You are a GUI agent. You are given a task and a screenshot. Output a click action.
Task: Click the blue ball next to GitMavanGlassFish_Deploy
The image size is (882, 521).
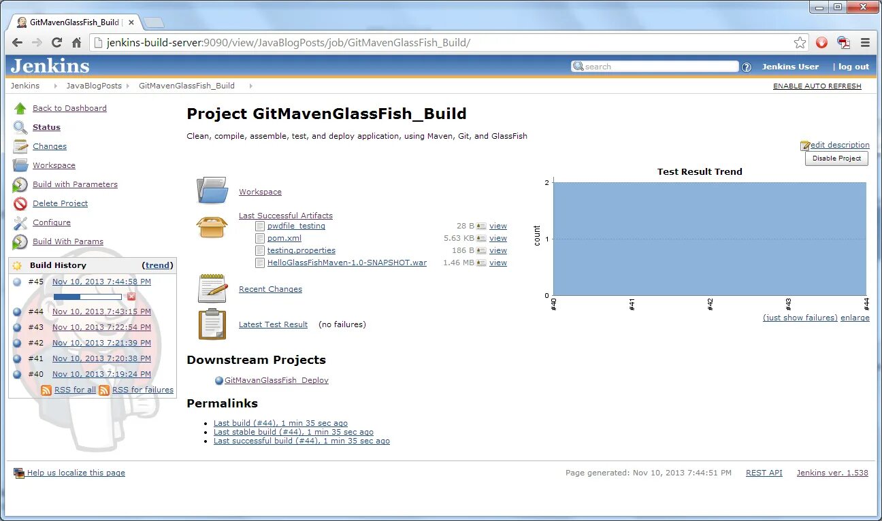(219, 380)
